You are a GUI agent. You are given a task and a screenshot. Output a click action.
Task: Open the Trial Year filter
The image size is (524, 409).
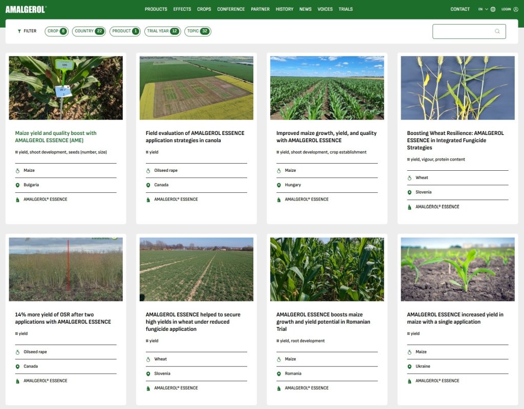(162, 31)
